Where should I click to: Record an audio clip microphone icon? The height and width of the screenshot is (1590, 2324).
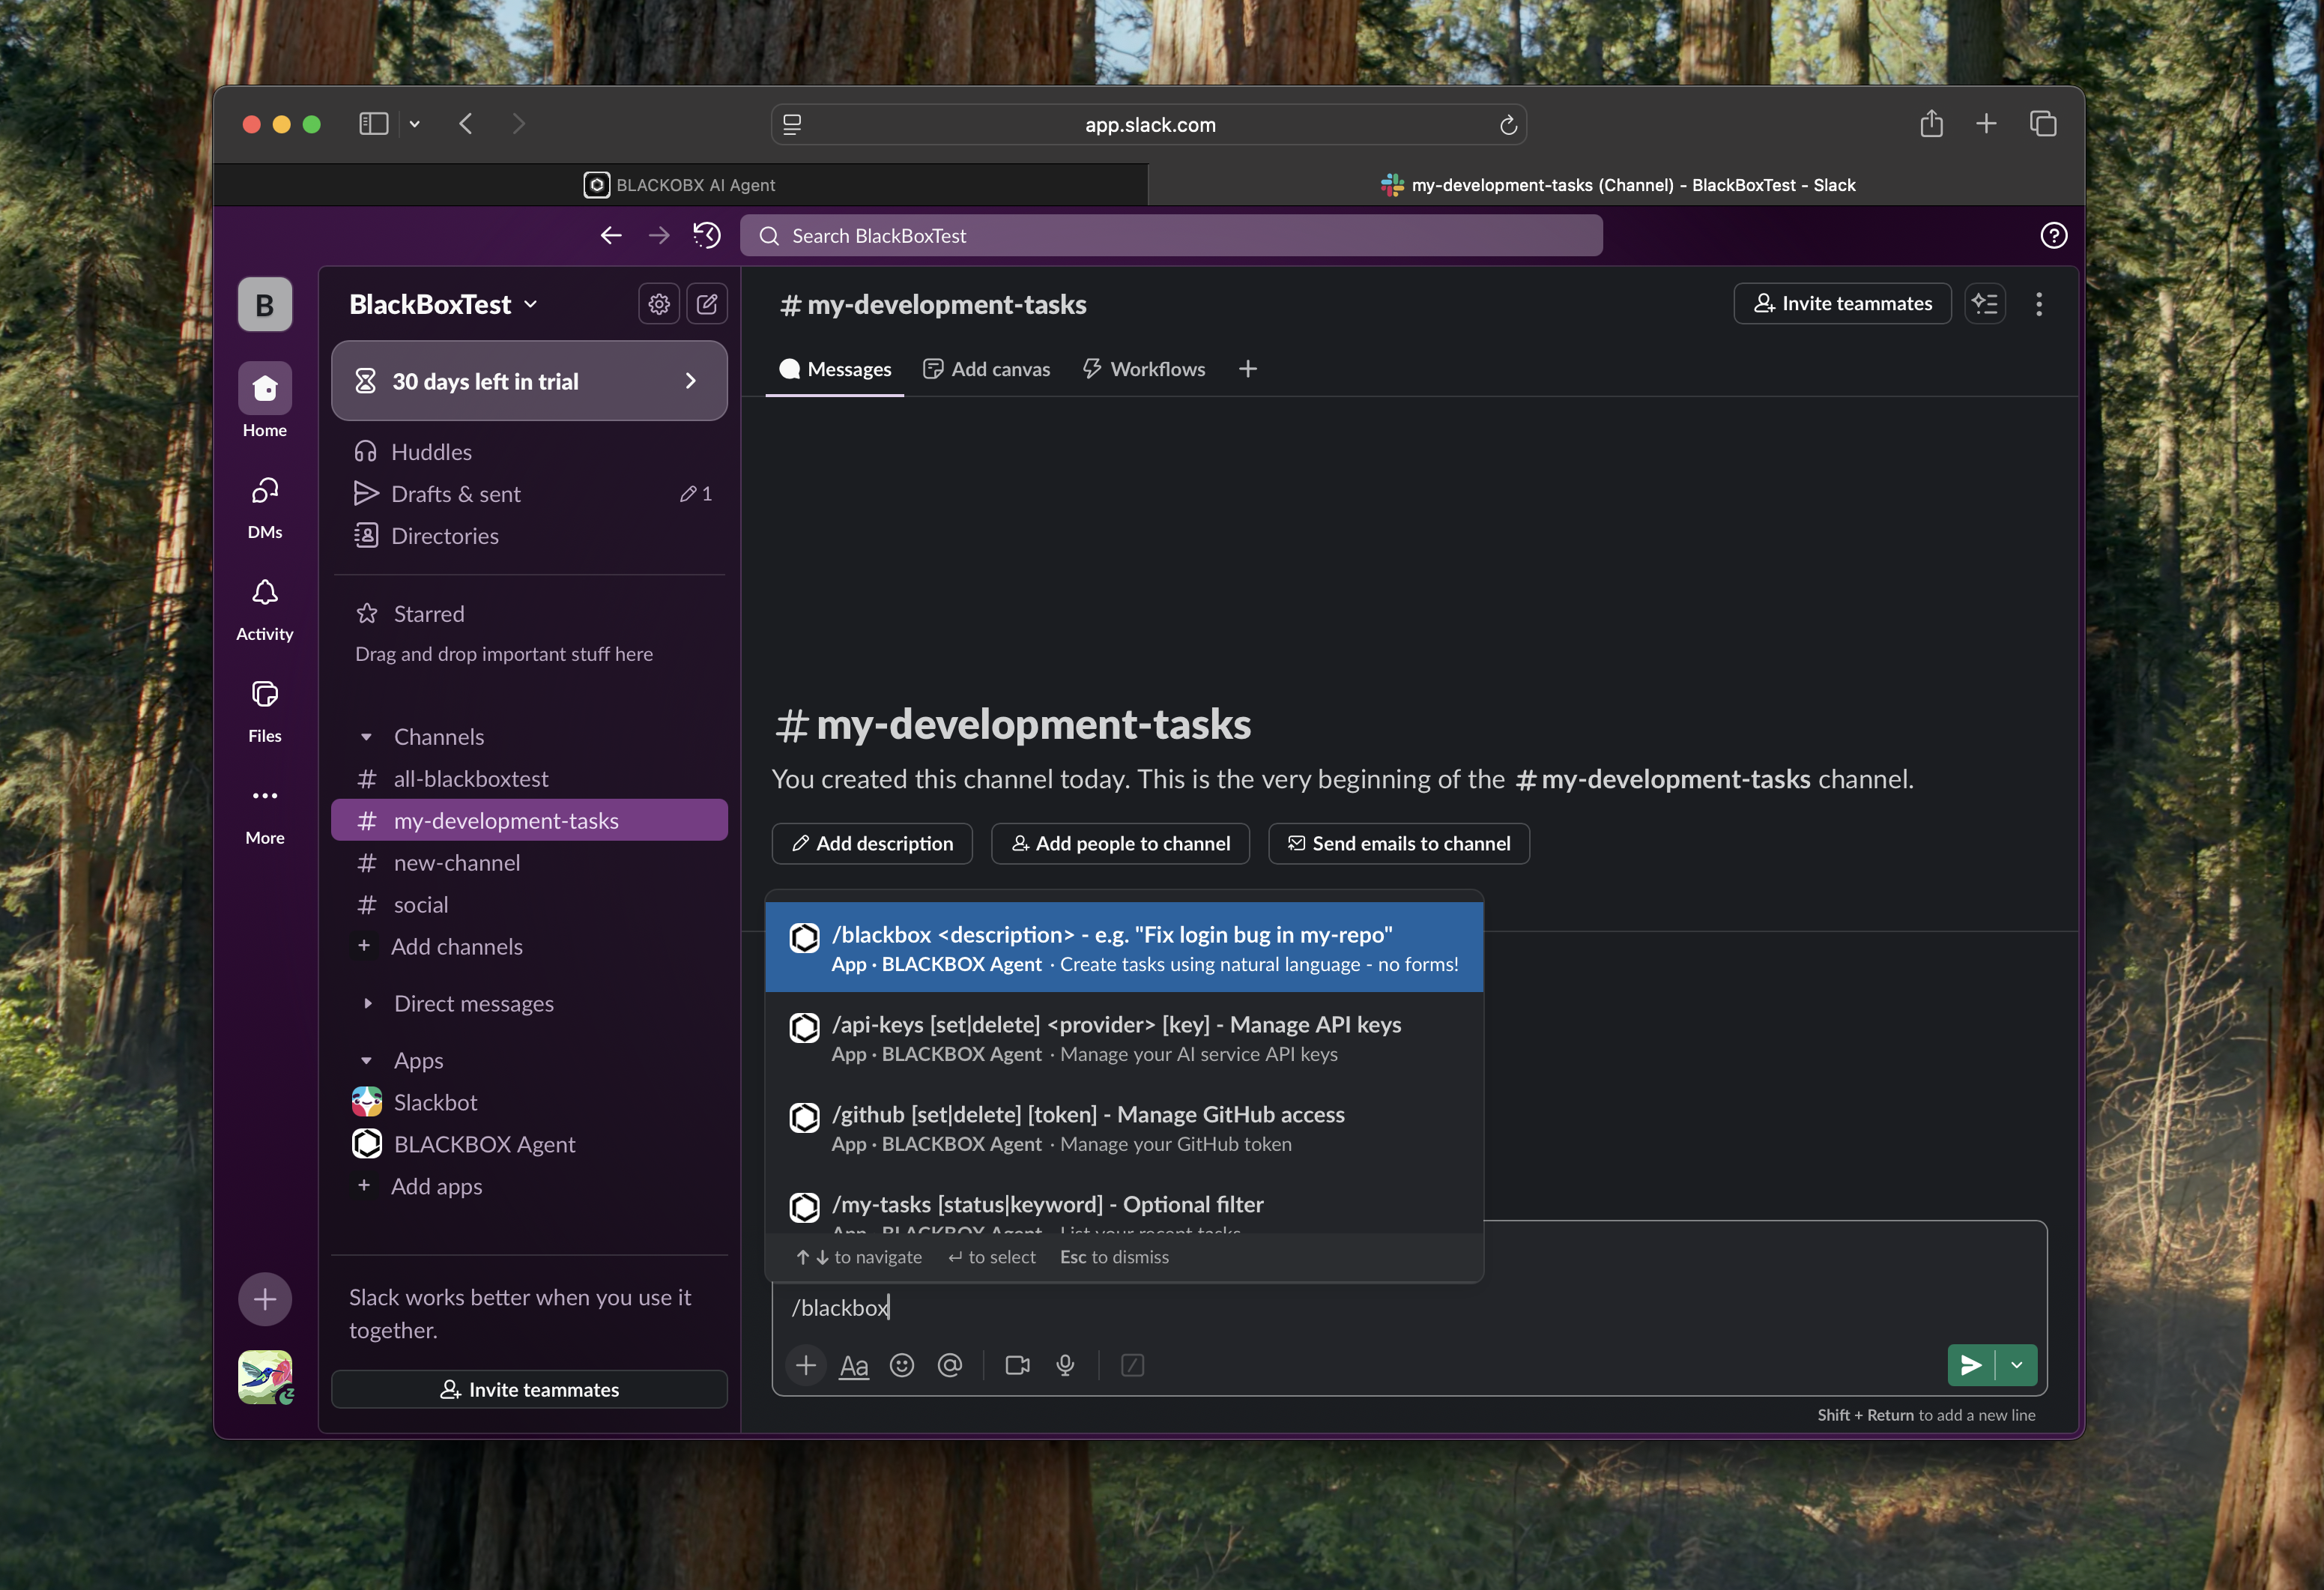coord(1065,1365)
